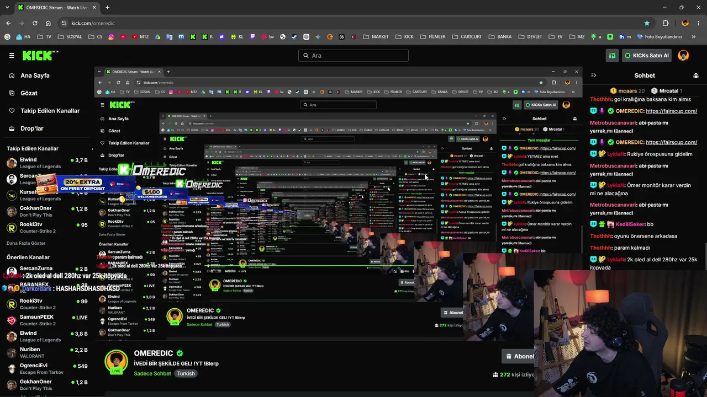
Task: Click Daha Fazla Göster in the sidebar
Action: tap(26, 243)
